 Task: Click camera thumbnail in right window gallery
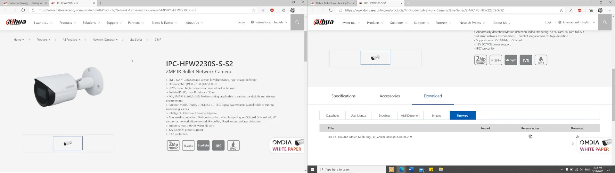pyautogui.click(x=375, y=58)
